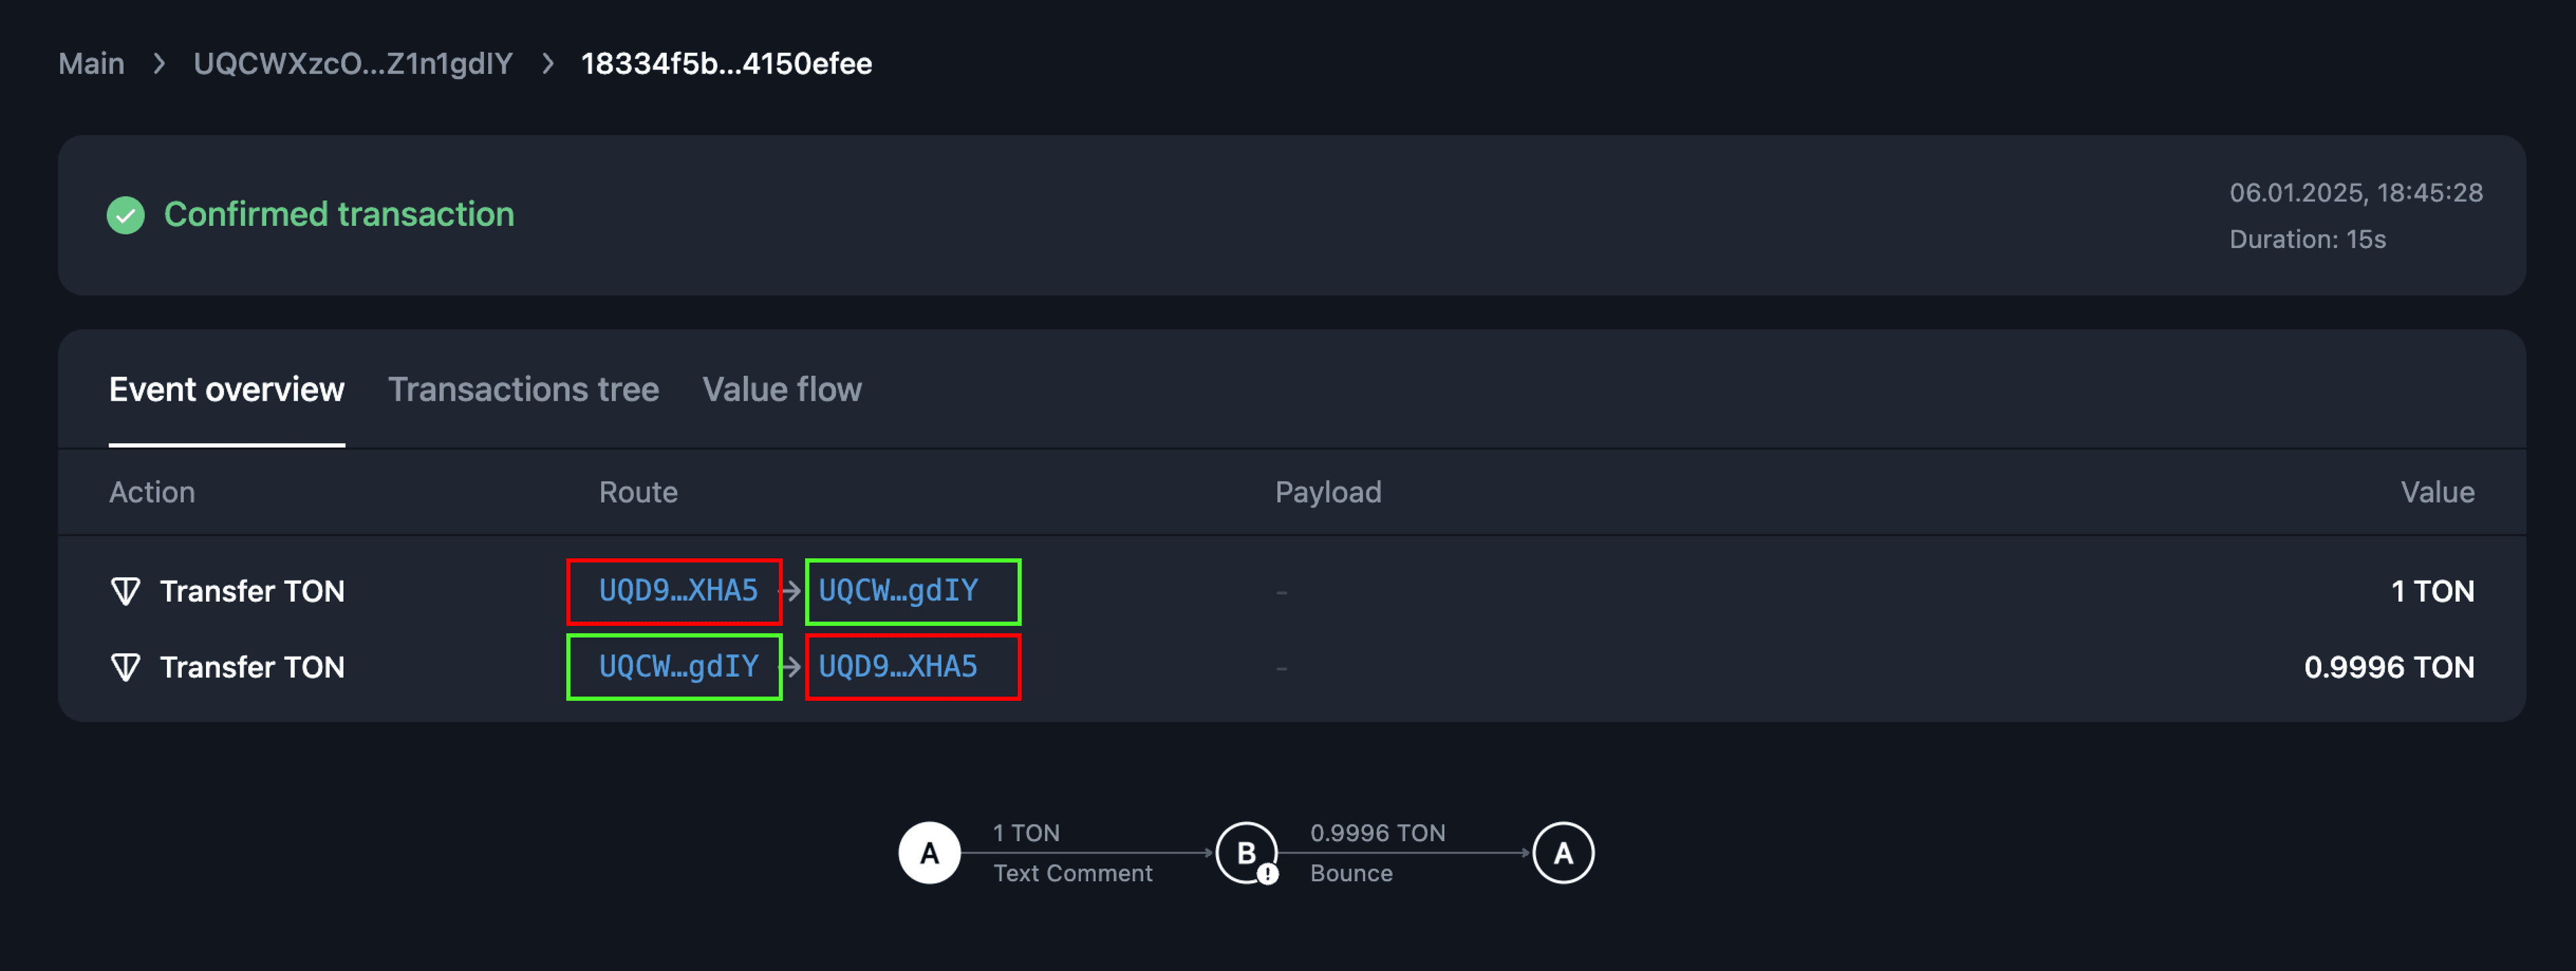Click the Bounce label in the flow diagram

(1351, 873)
